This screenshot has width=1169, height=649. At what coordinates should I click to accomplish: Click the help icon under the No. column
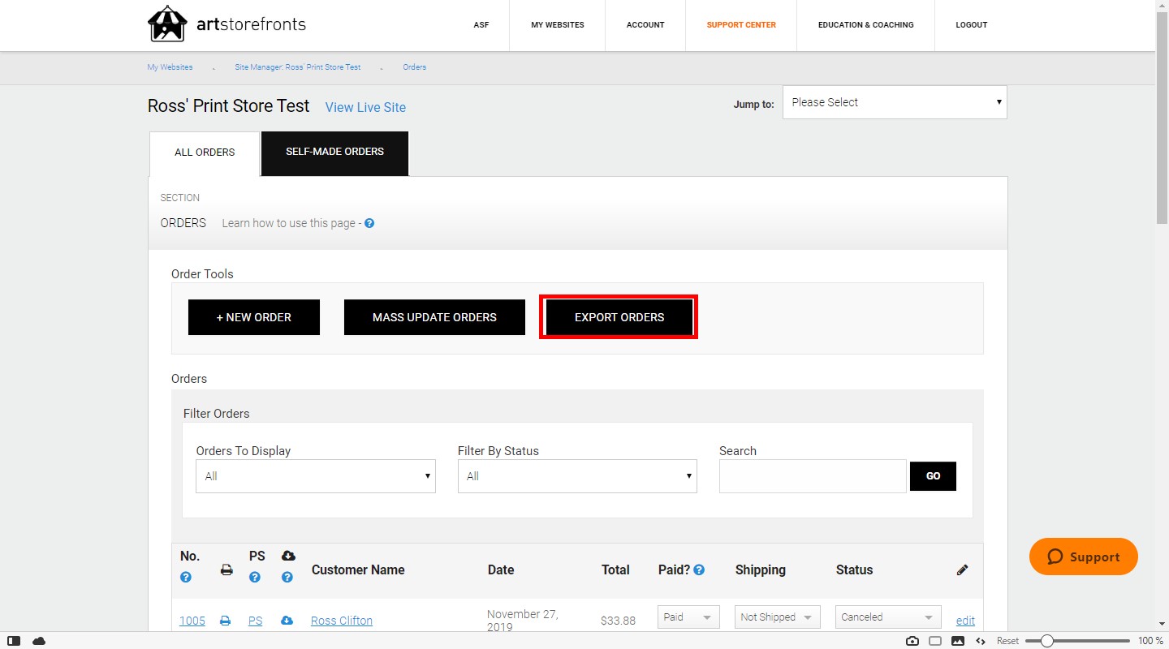186,578
